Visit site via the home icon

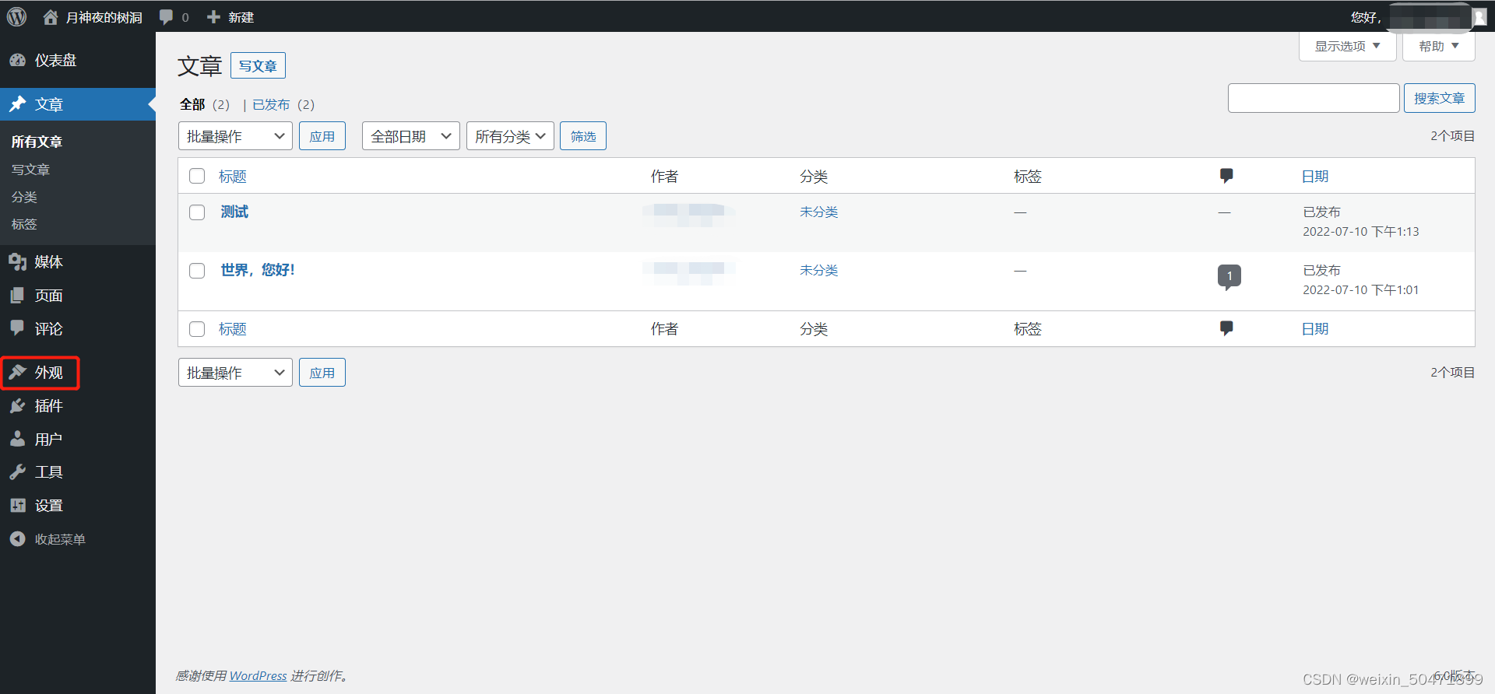click(51, 17)
